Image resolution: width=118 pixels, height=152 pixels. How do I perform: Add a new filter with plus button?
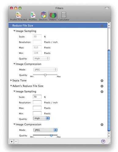point(12,142)
